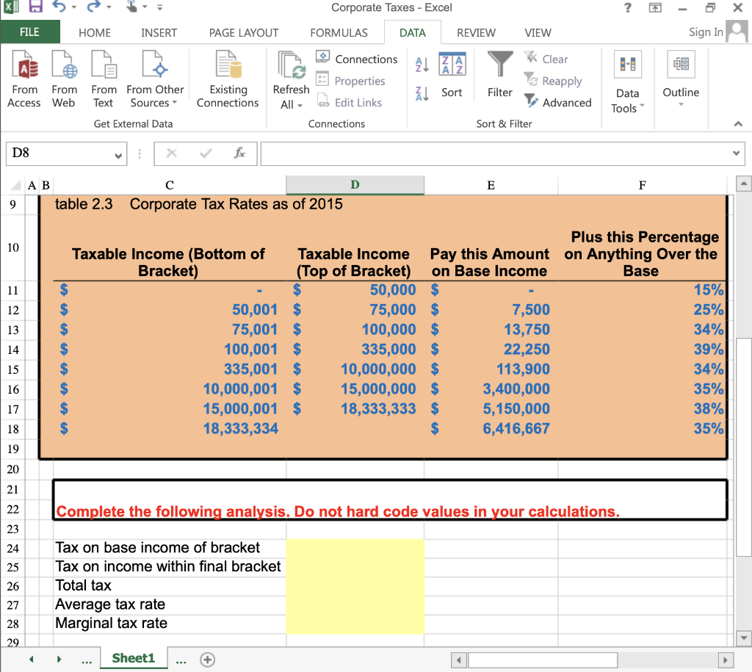
Task: Click horizontal scrollbar left arrow
Action: coord(459,660)
